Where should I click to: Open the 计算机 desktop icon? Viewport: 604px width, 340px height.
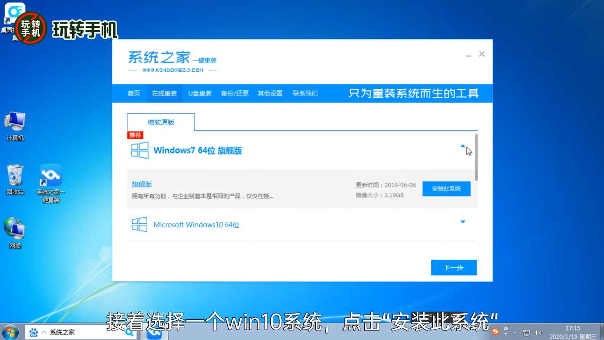[15, 127]
